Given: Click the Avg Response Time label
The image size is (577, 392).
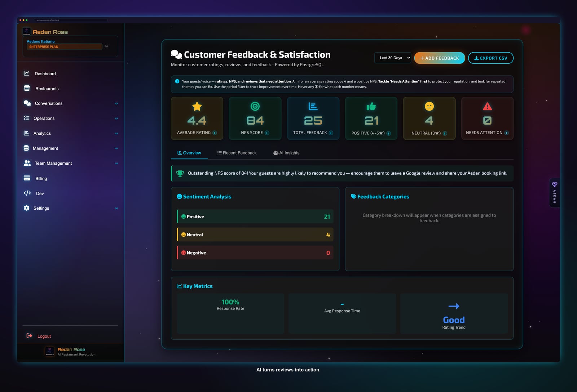Looking at the screenshot, I should pos(342,311).
